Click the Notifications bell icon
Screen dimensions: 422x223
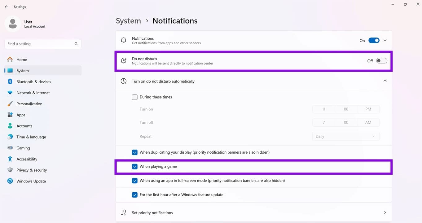(124, 40)
